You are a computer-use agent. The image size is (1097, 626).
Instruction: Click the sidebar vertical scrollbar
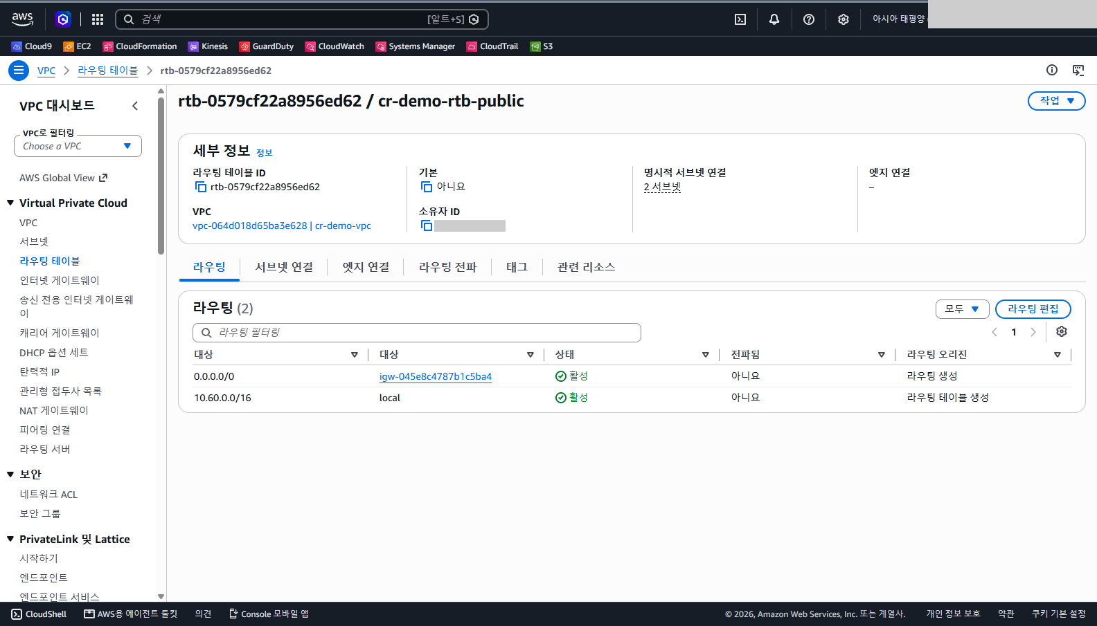[x=161, y=176]
